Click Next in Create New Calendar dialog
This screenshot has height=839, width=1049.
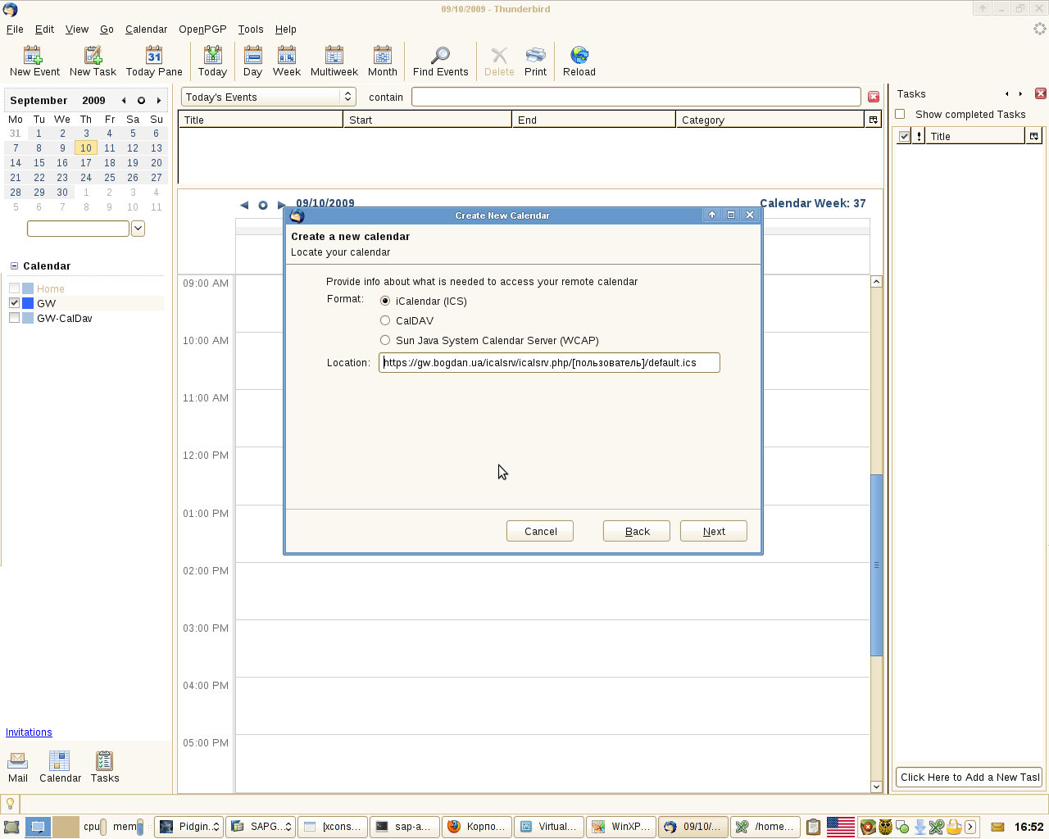pos(714,531)
